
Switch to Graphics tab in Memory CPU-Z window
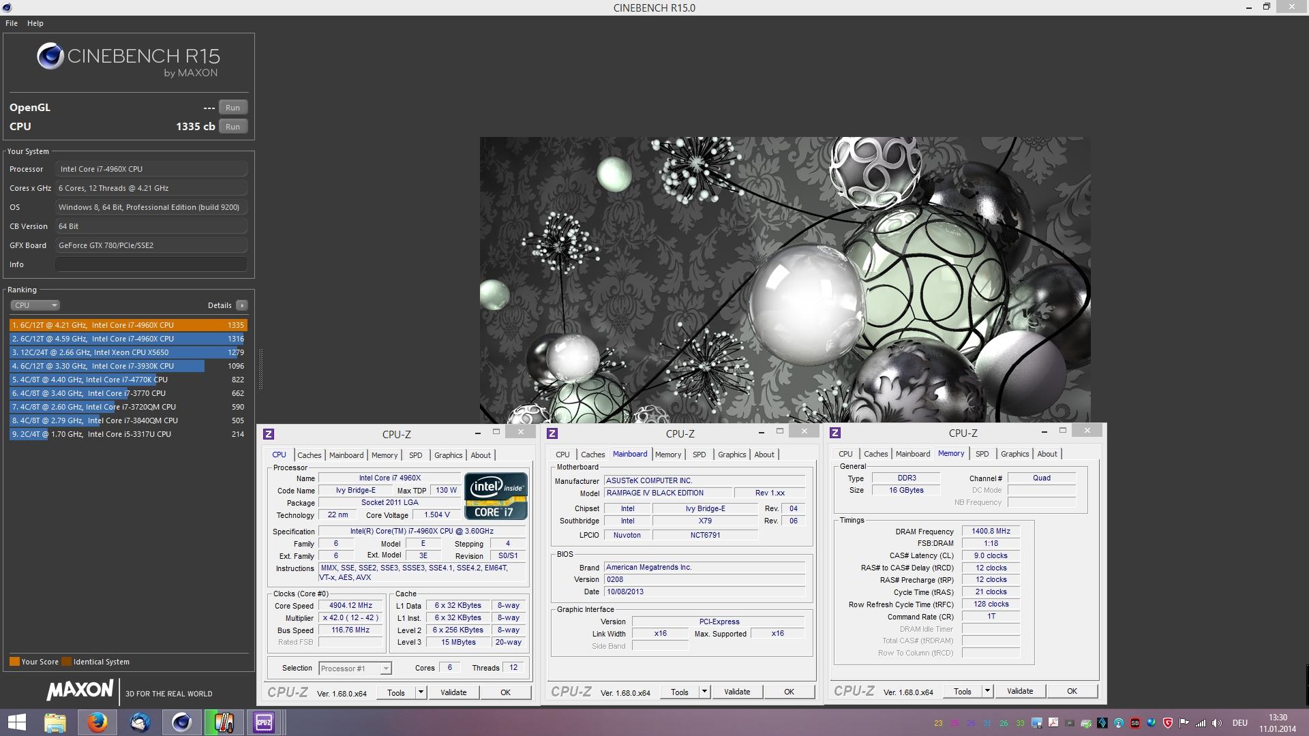1014,454
